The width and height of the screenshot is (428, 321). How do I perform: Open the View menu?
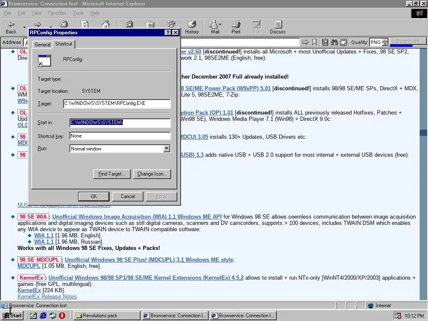point(36,13)
